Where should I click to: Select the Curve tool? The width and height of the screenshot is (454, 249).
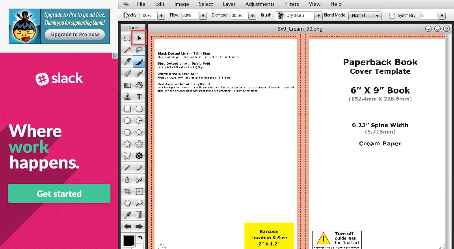tap(139, 168)
